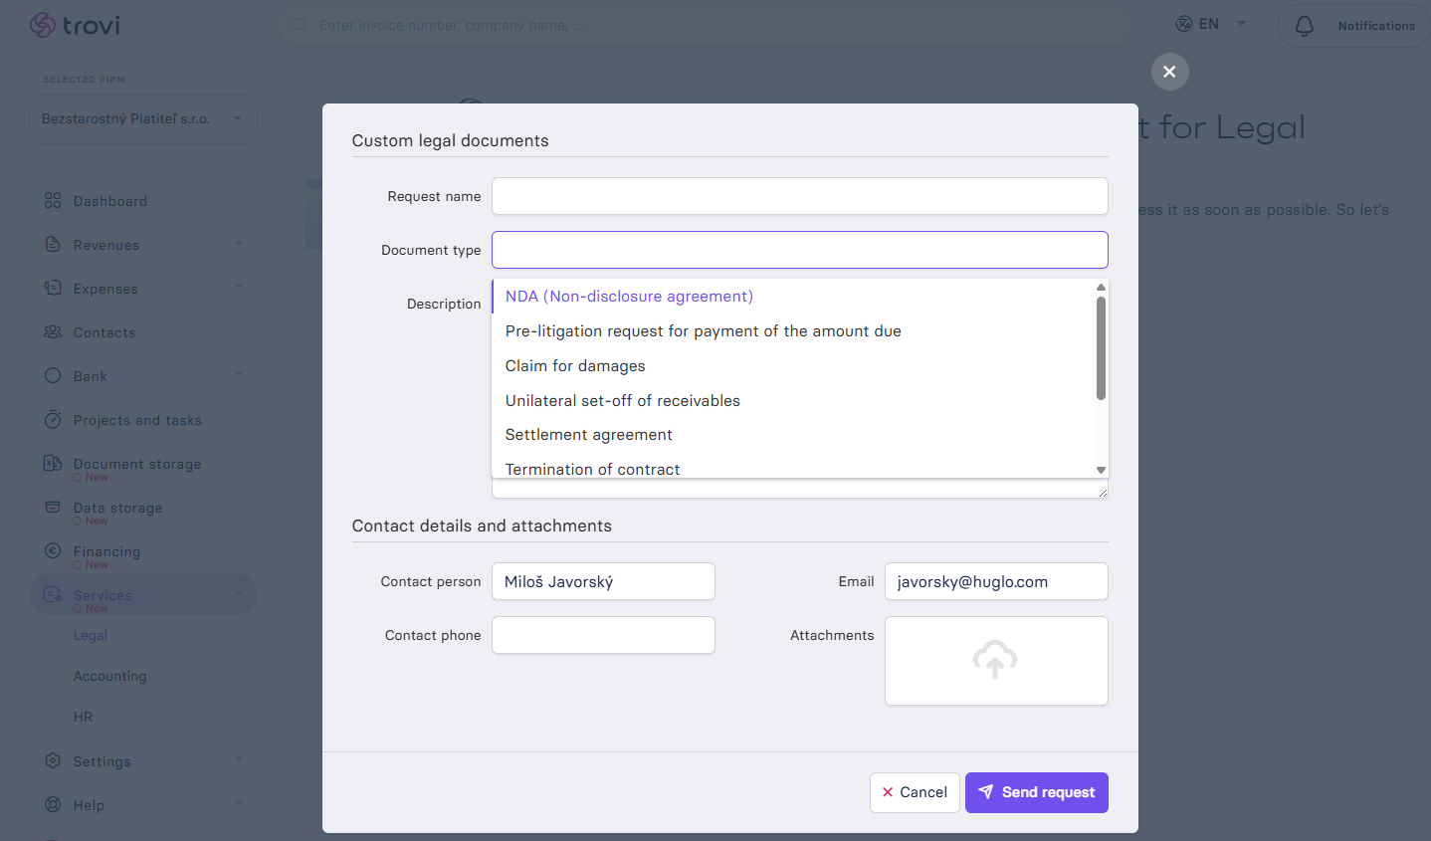Click the Cancel button

pyautogui.click(x=915, y=792)
